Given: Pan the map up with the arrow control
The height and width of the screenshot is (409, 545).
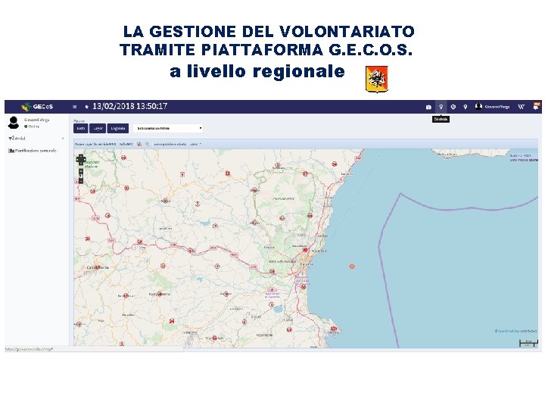Looking at the screenshot, I should [81, 156].
